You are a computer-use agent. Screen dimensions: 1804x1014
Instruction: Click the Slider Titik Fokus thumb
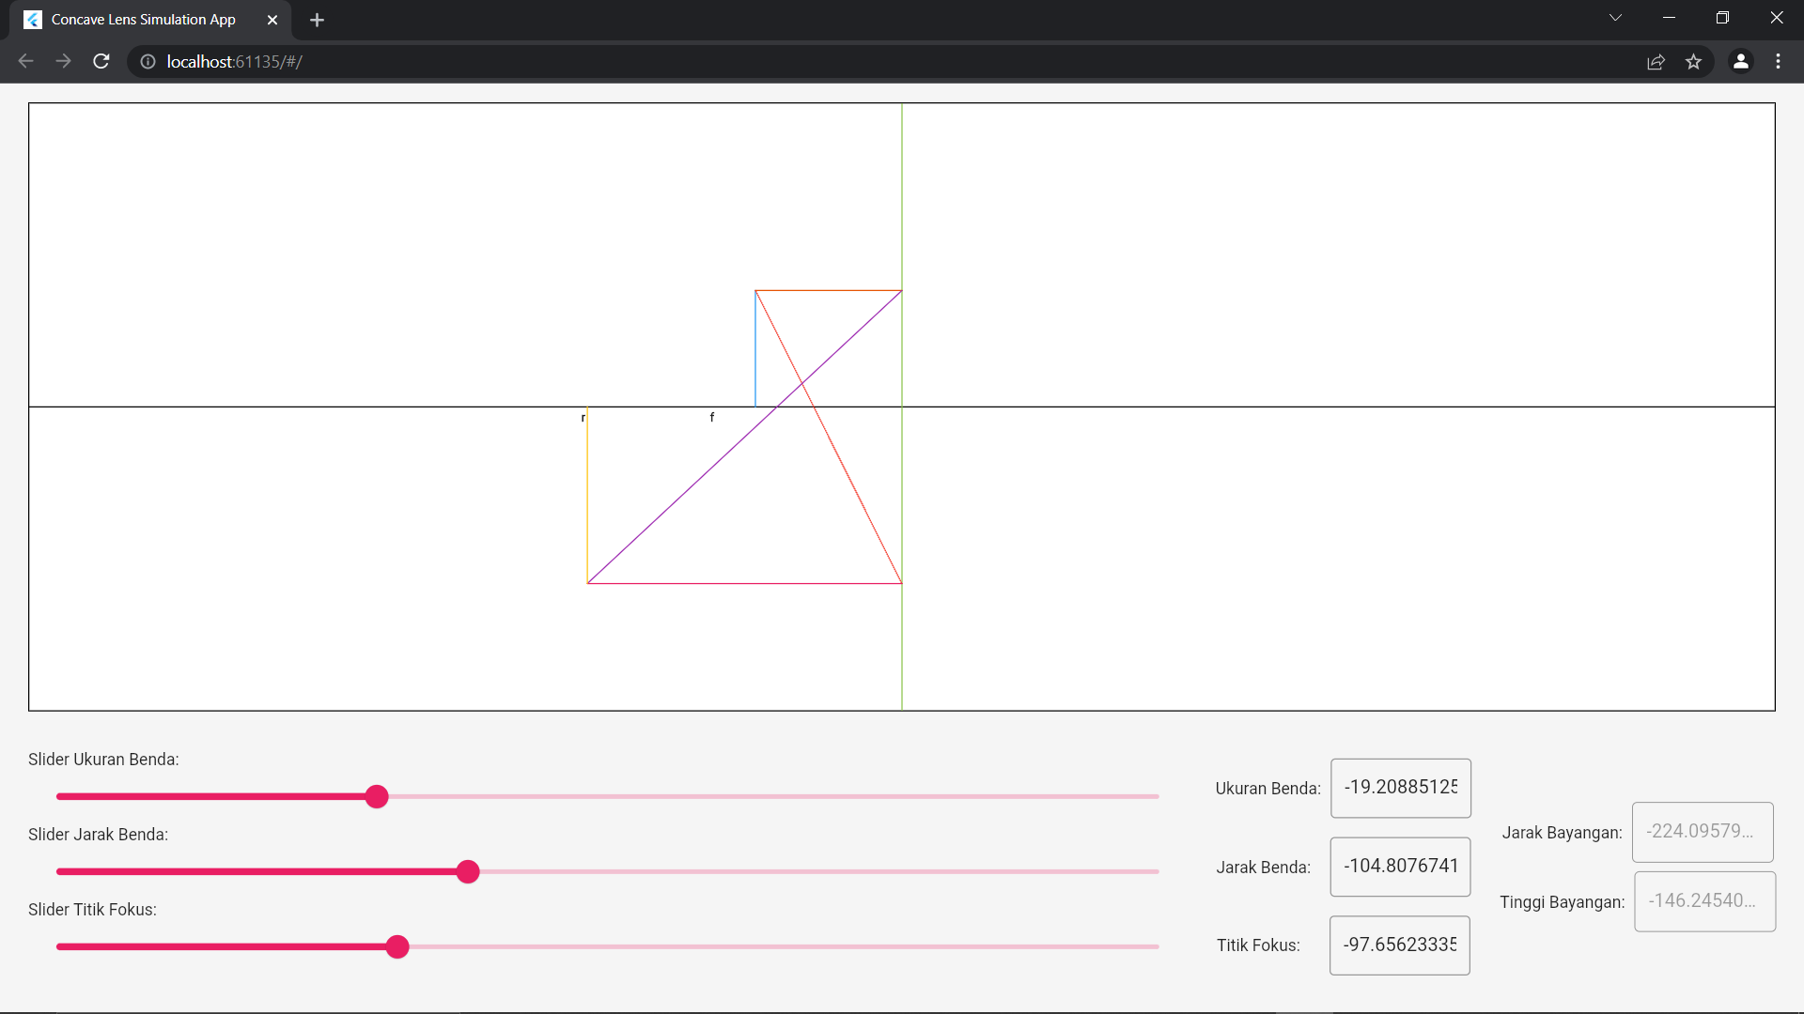click(397, 946)
